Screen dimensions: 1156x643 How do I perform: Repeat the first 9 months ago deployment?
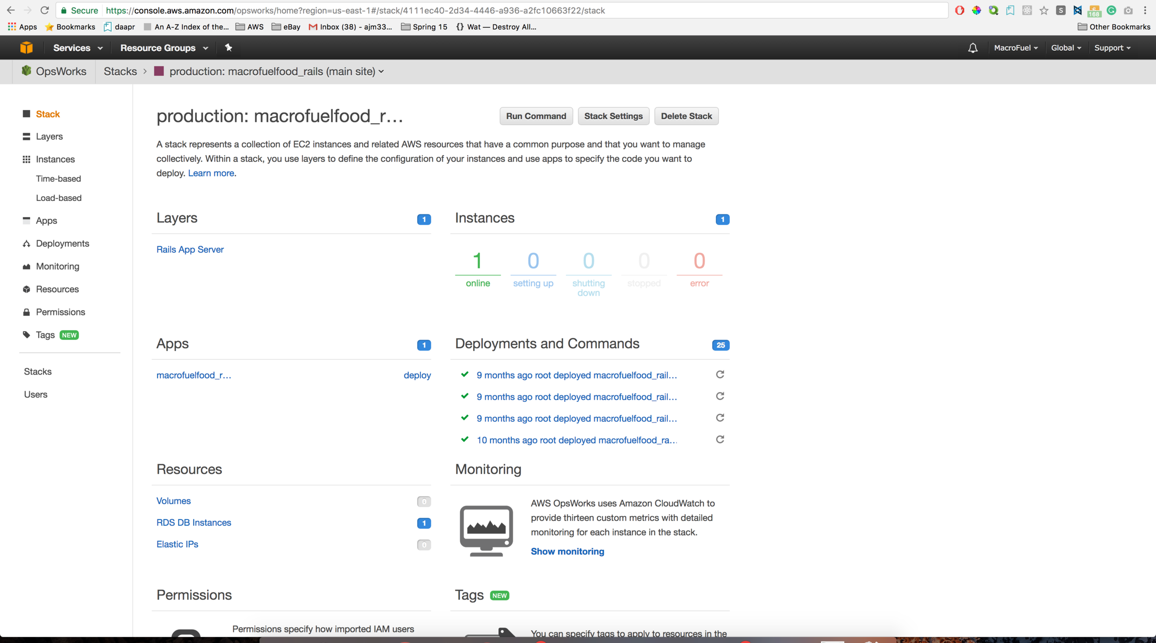pos(720,374)
